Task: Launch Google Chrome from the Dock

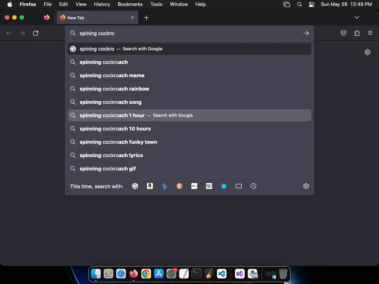Action: [x=146, y=274]
